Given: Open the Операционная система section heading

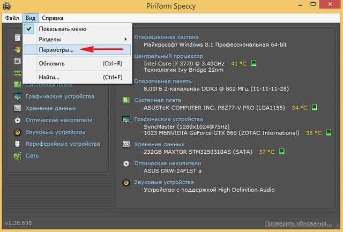Looking at the screenshot, I should 166,37.
